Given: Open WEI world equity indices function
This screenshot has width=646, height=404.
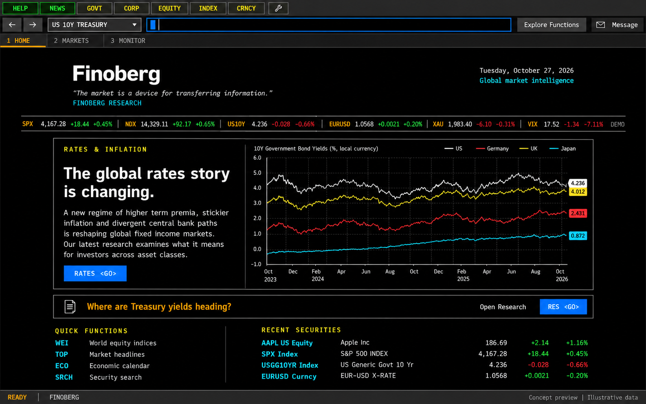Looking at the screenshot, I should (x=106, y=343).
